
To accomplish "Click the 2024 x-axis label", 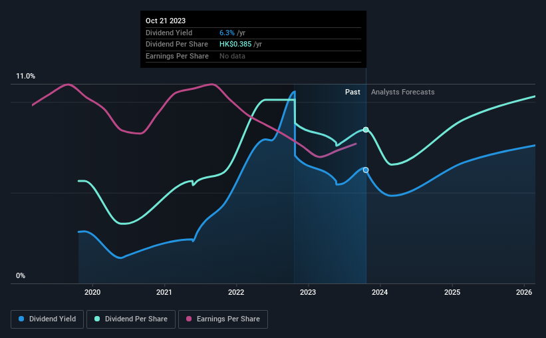I will coord(380,292).
